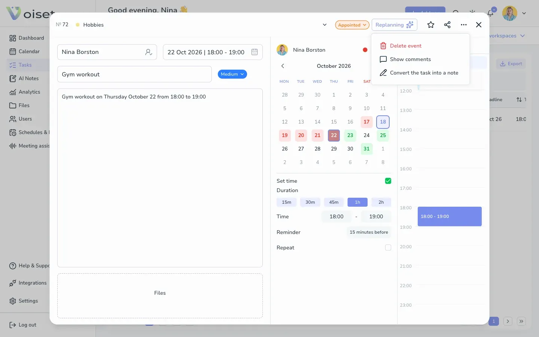Click the assignee person icon in name field

coord(149,52)
